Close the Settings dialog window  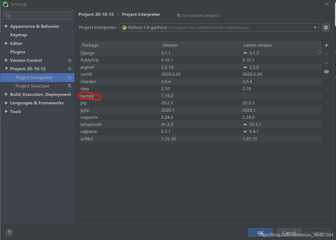(x=327, y=4)
